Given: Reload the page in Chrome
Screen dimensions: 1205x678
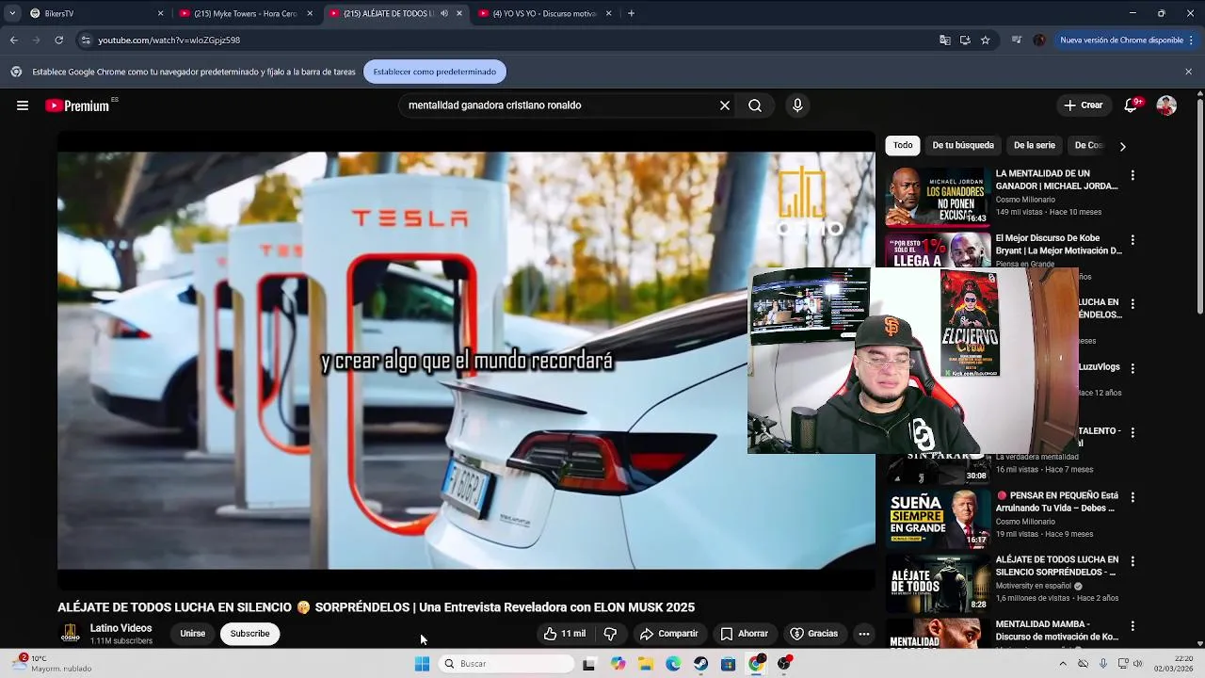Looking at the screenshot, I should point(58,40).
